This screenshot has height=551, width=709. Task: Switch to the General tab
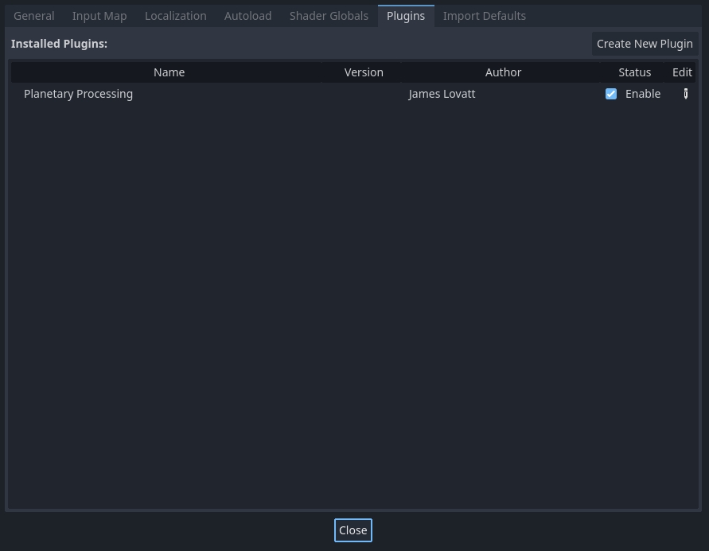(x=34, y=16)
